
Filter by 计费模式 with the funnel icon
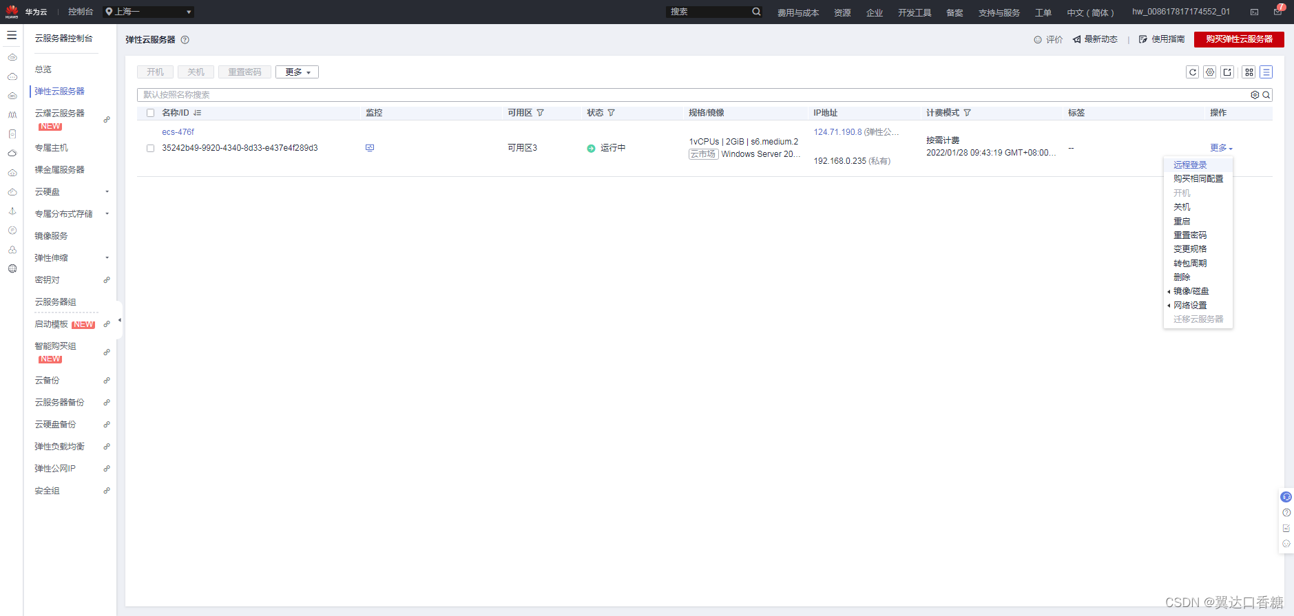click(x=968, y=113)
